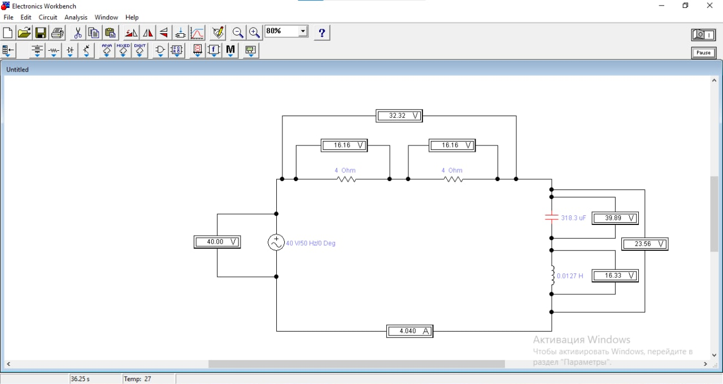Expand the 80% zoom dropdown
The width and height of the screenshot is (723, 384).
(303, 32)
